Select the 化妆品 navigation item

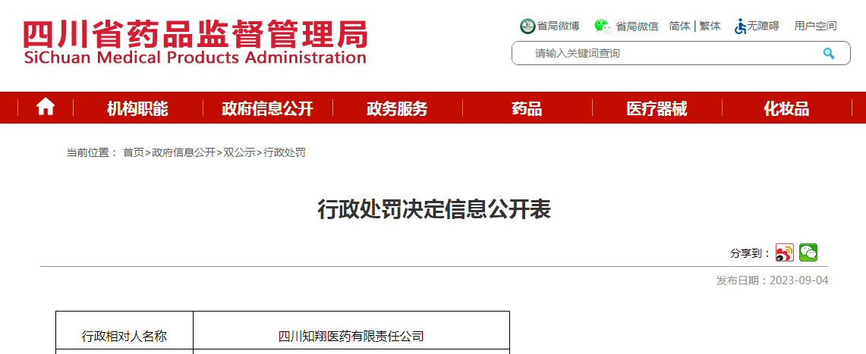click(786, 108)
